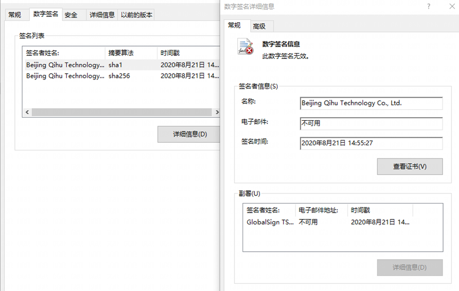Click the sha256 row's timestamp cell
Viewport: 459px width, 291px height.
[x=189, y=76]
